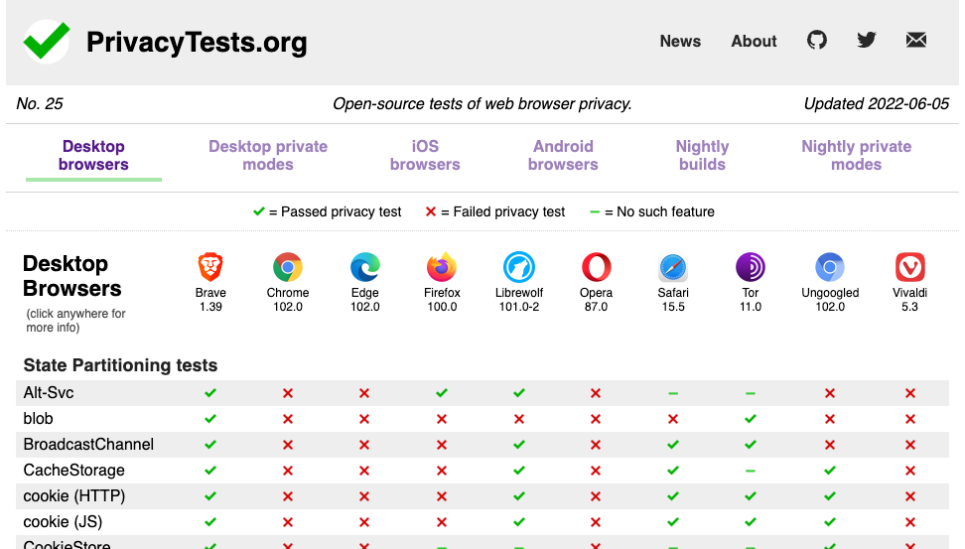
Task: Click Chrome's Alt-Svc failed cross
Action: 287,393
